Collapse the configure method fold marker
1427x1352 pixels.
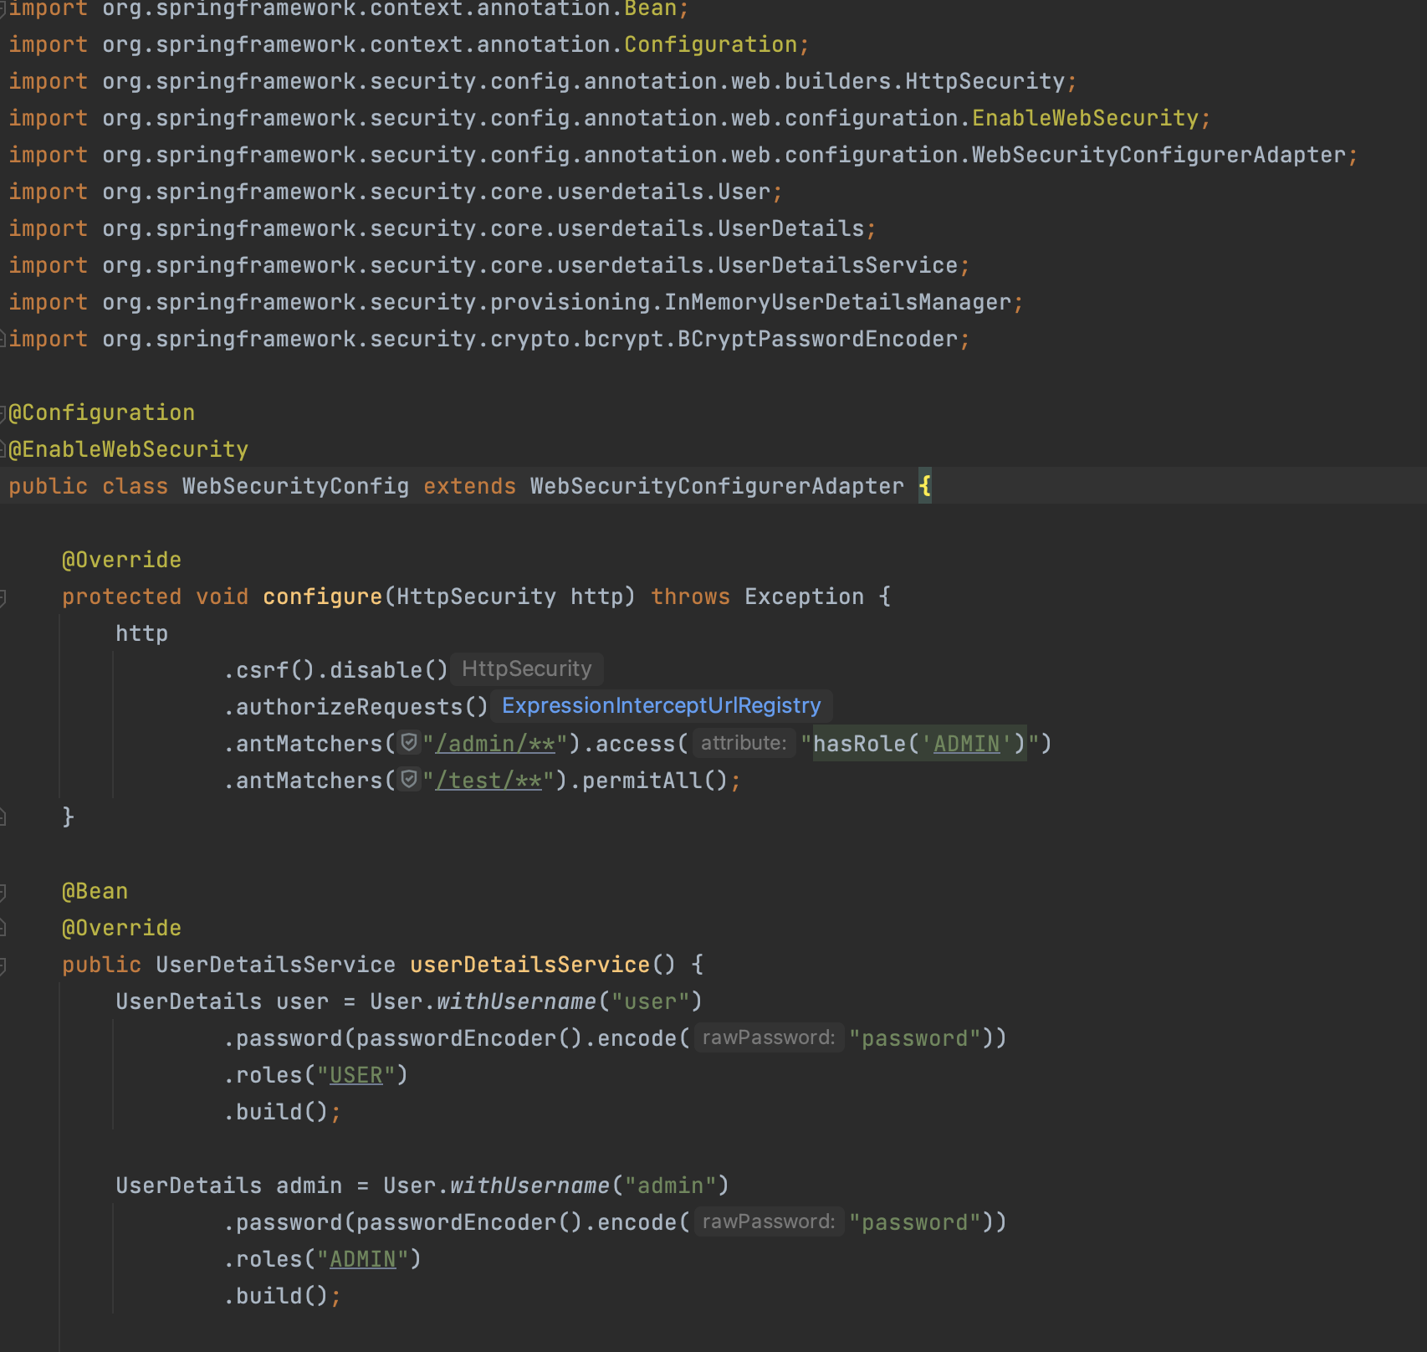coord(3,597)
